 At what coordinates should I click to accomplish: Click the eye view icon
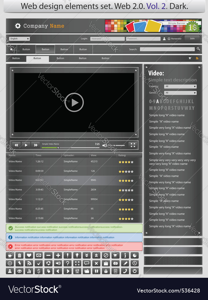(x=19, y=271)
